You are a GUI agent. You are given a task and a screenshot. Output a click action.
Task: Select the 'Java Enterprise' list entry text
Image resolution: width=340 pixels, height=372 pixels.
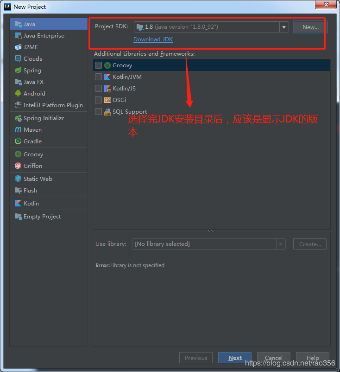pyautogui.click(x=44, y=36)
